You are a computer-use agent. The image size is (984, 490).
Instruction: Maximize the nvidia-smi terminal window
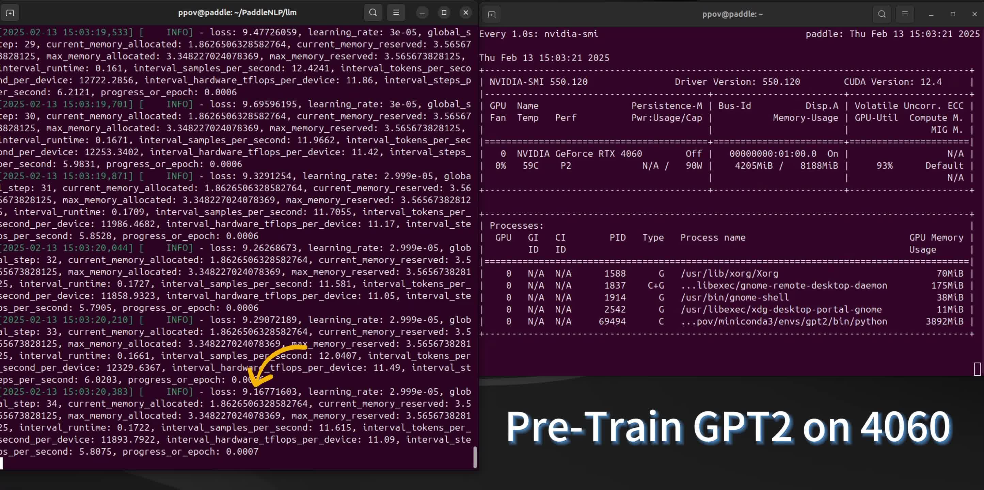pos(953,14)
